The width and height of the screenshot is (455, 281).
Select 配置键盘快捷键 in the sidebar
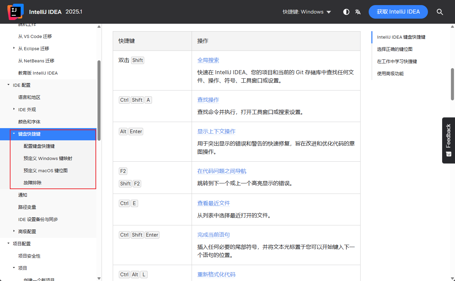(x=39, y=146)
